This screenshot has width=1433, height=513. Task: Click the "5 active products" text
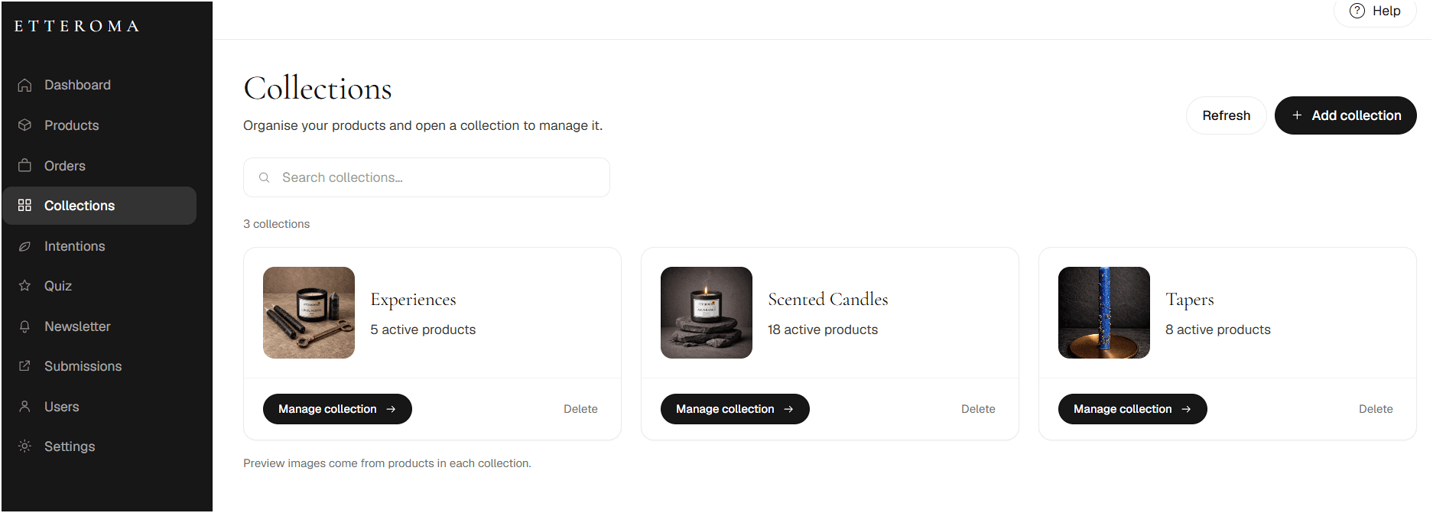423,330
